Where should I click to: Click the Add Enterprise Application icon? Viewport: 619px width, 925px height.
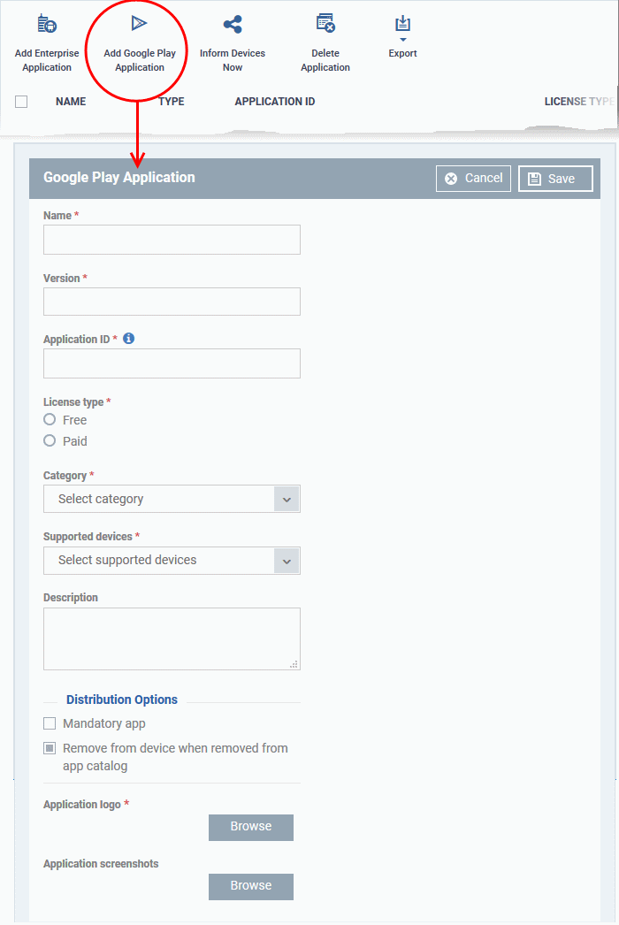coord(46,24)
